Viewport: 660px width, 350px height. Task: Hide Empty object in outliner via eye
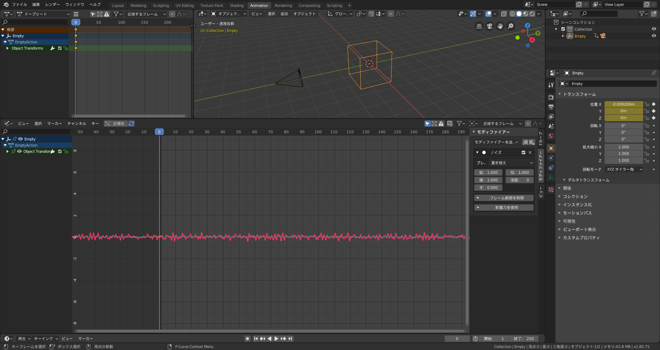click(x=654, y=36)
